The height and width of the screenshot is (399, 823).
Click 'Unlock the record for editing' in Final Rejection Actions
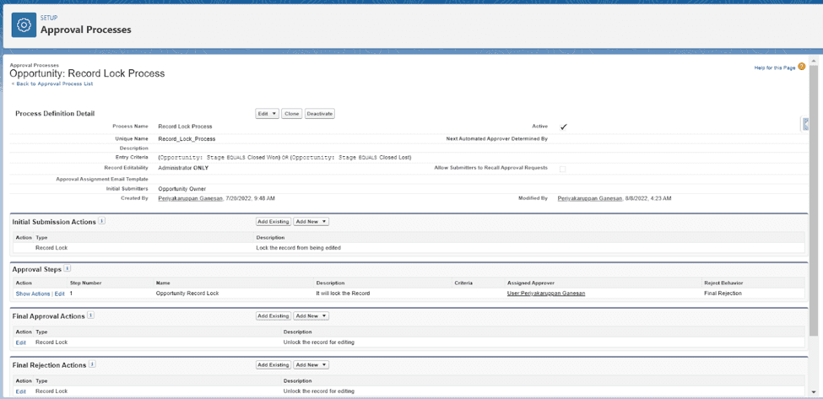click(x=318, y=391)
